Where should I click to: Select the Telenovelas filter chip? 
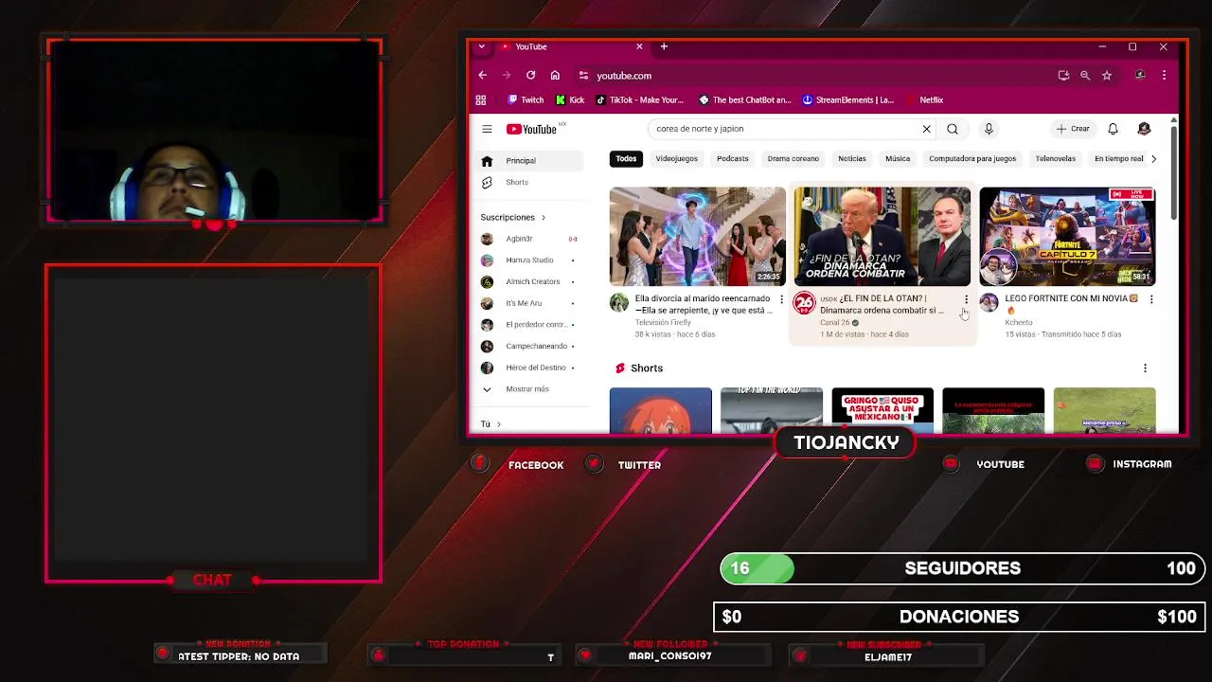tap(1055, 159)
